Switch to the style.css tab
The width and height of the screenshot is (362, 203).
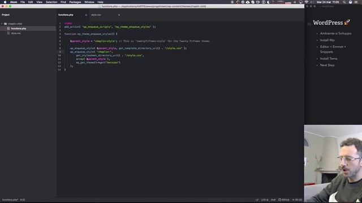click(106, 15)
